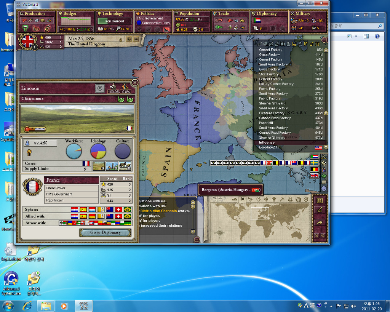Open the Population tab

tap(192, 22)
